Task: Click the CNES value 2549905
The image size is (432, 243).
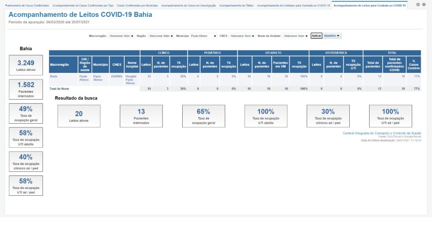Action: coord(116,76)
